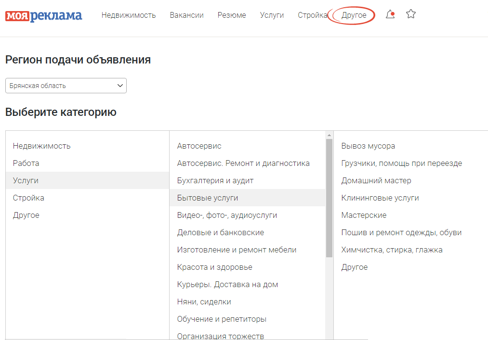The width and height of the screenshot is (488, 340).
Task: Open Недвижимость in top navigation
Action: [x=129, y=15]
